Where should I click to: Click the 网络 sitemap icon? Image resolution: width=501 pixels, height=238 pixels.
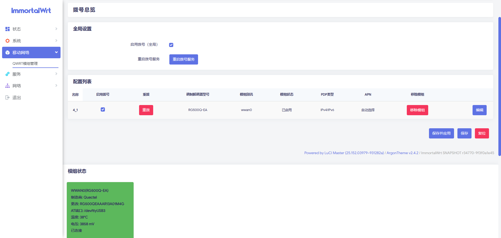click(8, 86)
